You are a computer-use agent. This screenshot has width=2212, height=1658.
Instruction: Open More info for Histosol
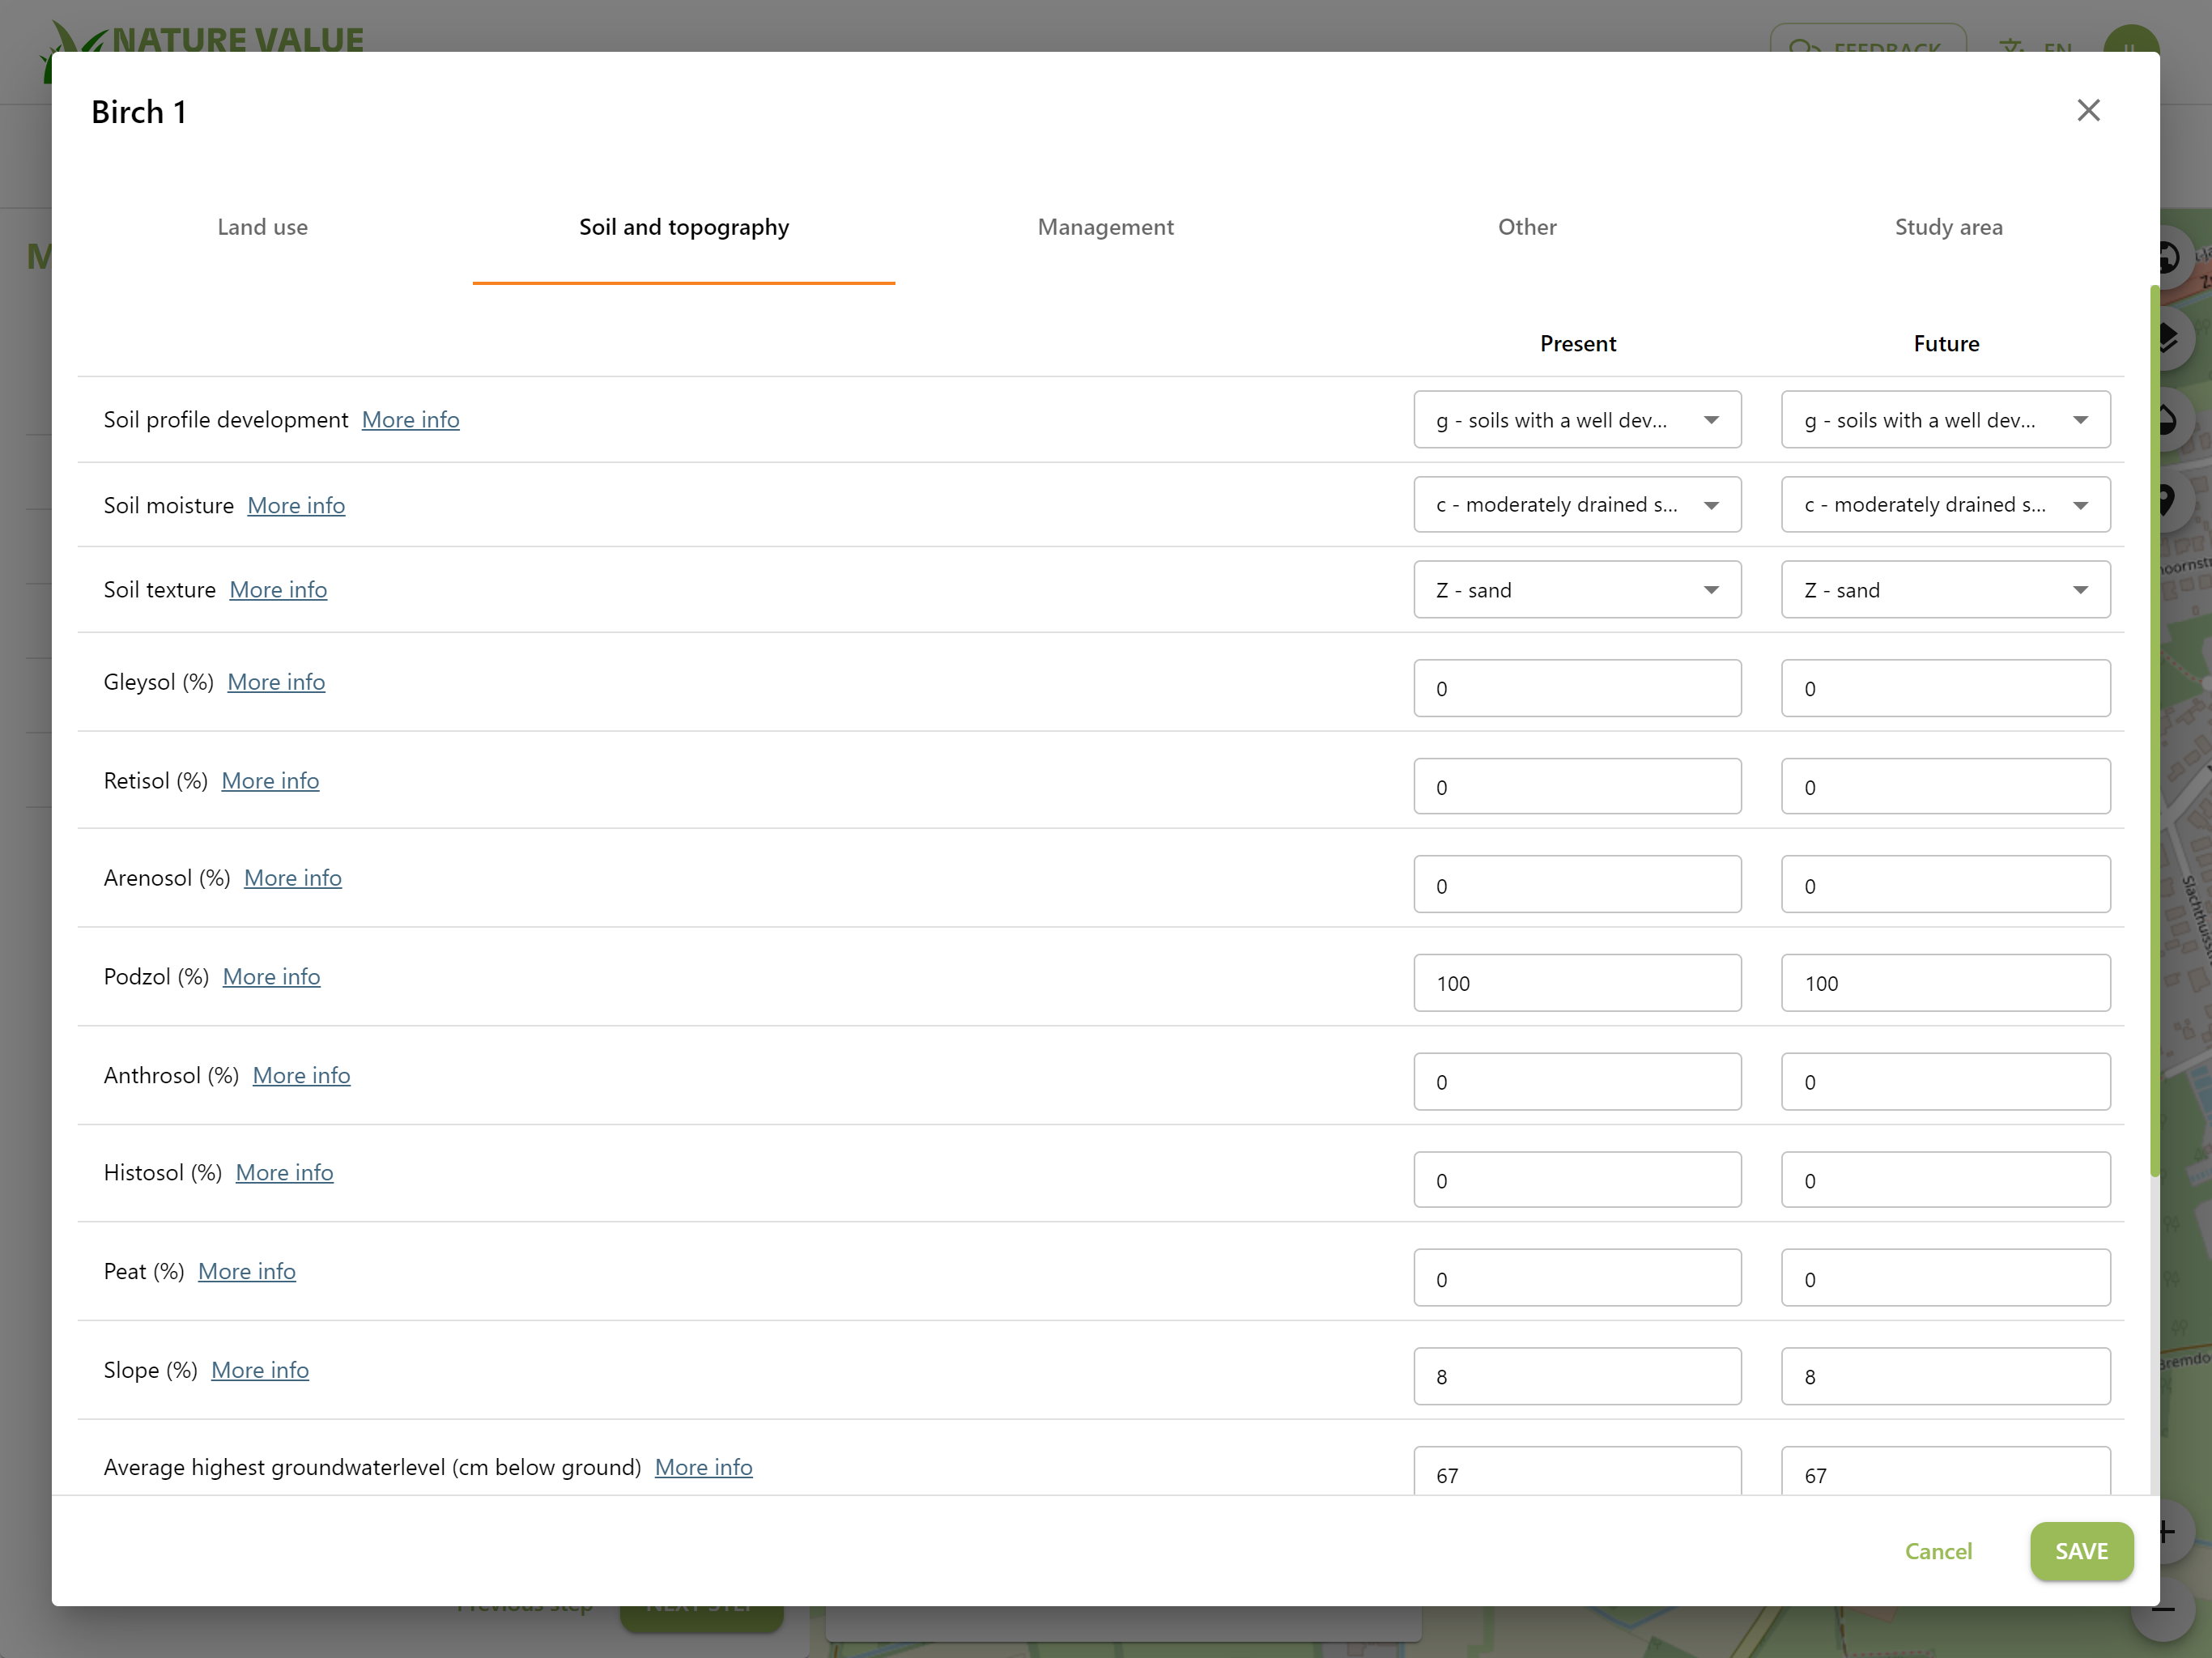point(284,1173)
